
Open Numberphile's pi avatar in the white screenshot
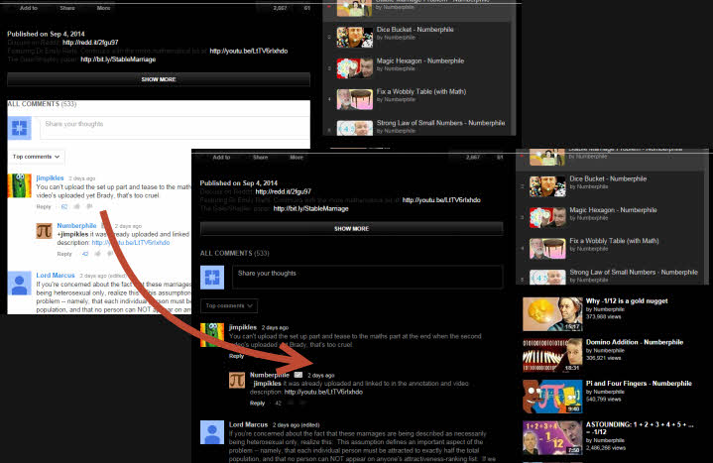44,231
